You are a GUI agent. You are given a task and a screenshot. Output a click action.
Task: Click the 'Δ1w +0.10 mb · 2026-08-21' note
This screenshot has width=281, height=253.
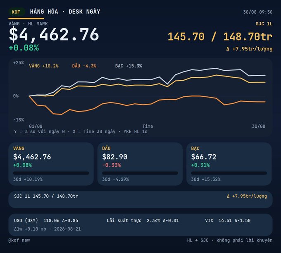[x=47, y=229]
